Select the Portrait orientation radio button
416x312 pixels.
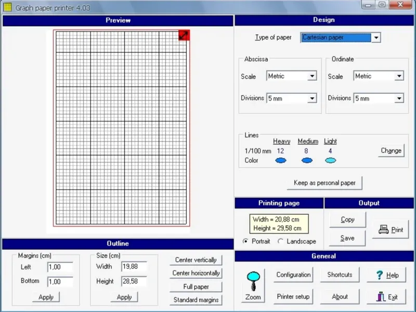pyautogui.click(x=245, y=241)
